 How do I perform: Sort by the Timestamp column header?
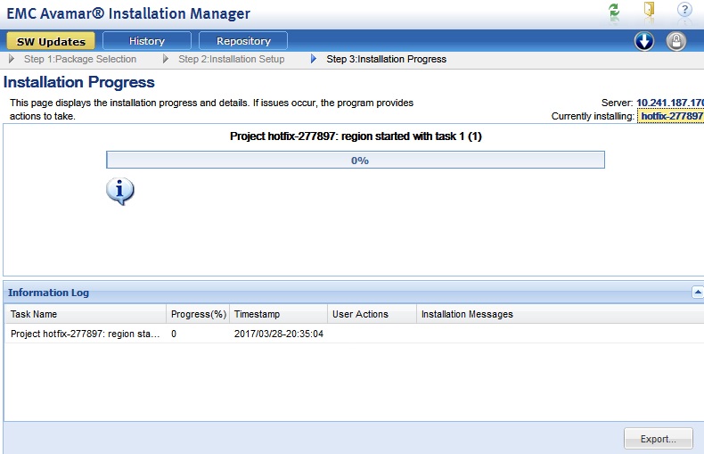point(278,314)
